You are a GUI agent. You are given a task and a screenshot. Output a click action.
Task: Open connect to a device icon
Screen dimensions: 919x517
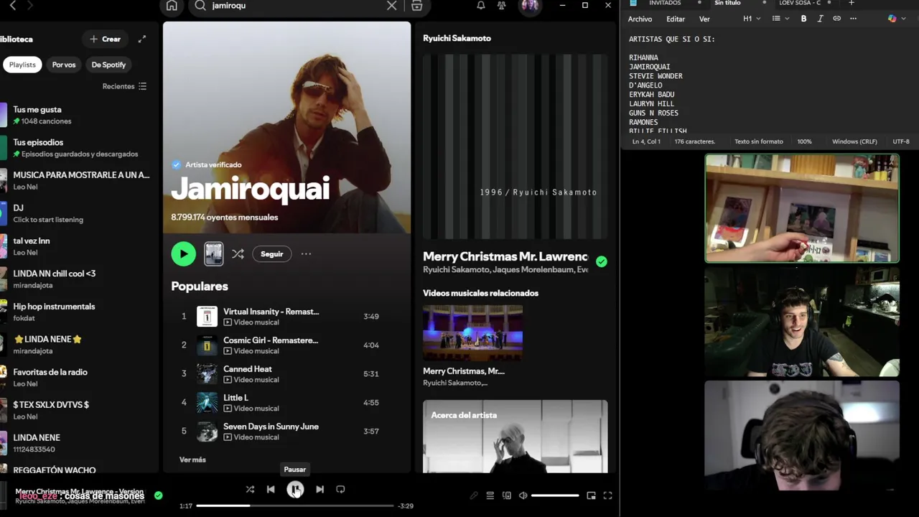pos(507,495)
